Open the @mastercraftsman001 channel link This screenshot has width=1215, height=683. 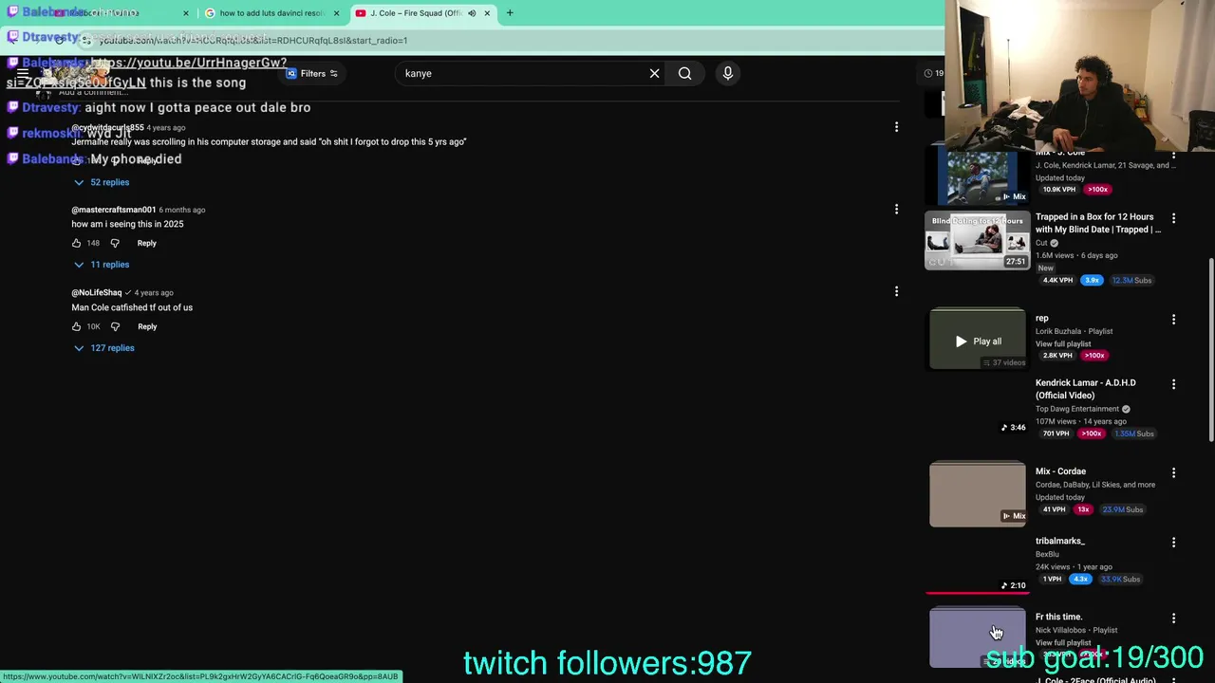[x=114, y=210]
